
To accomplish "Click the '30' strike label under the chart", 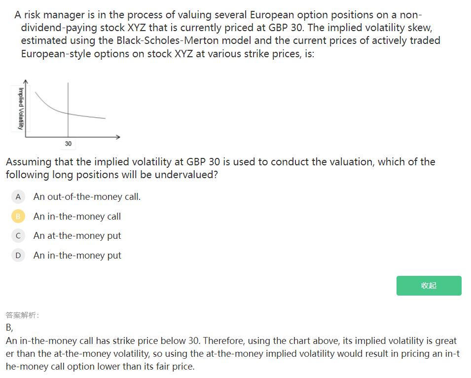I will pyautogui.click(x=68, y=144).
